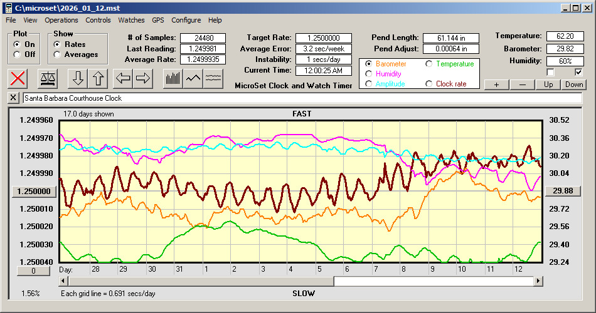Select the Clock rate radio option
The height and width of the screenshot is (313, 596).
click(429, 84)
